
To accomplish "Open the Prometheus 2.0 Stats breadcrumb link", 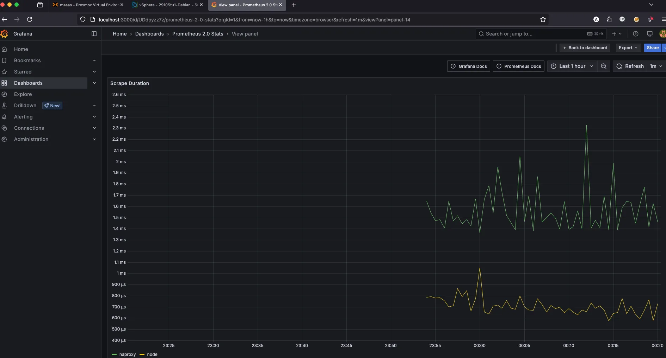I will pos(198,34).
